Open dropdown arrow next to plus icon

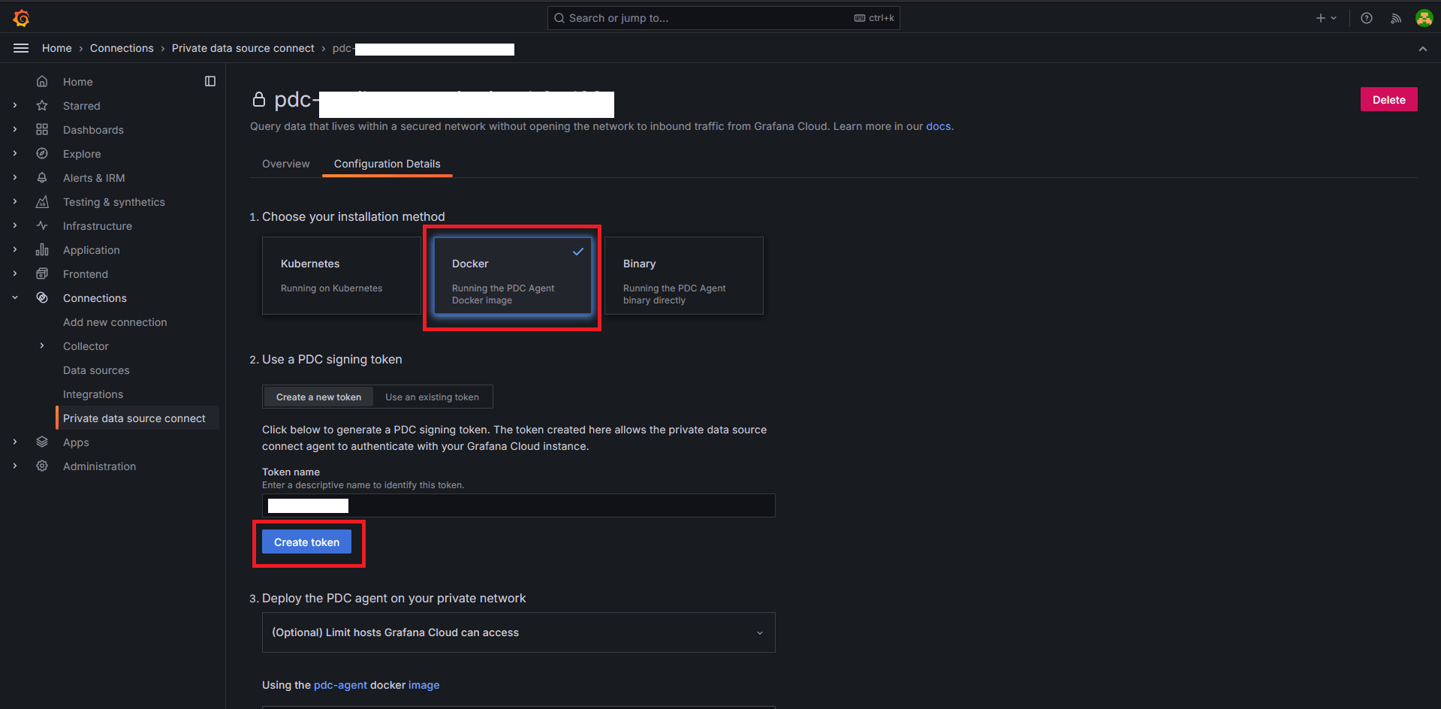[x=1334, y=18]
